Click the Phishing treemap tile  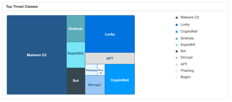pyautogui.click(x=91, y=70)
